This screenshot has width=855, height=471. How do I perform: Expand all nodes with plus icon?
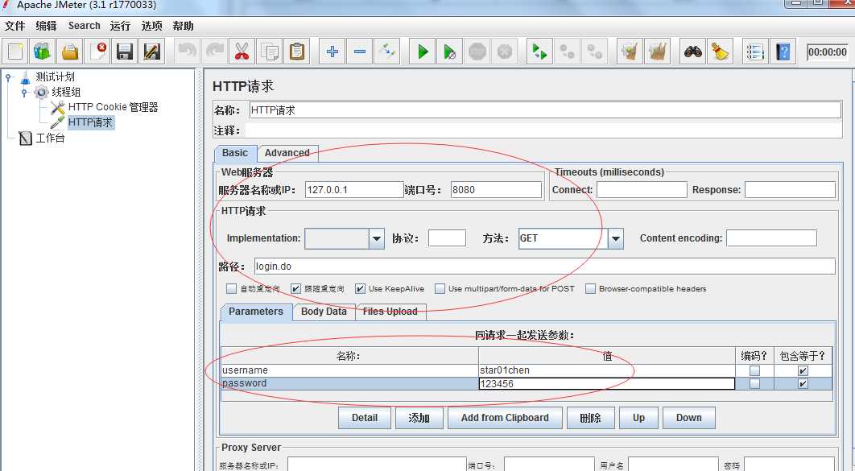click(332, 52)
